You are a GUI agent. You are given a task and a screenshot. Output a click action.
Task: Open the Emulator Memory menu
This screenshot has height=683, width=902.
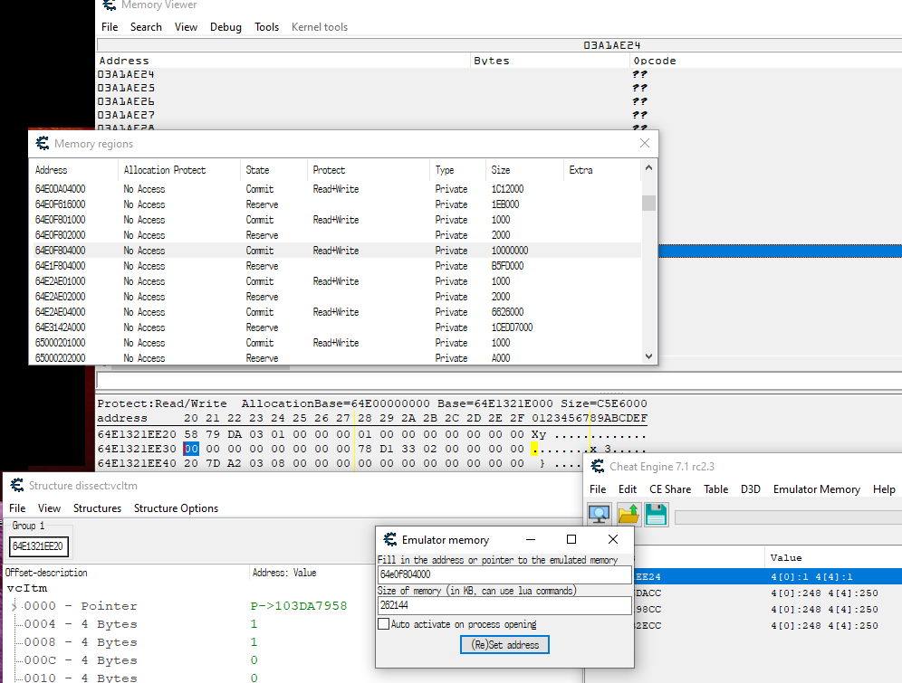coord(816,489)
